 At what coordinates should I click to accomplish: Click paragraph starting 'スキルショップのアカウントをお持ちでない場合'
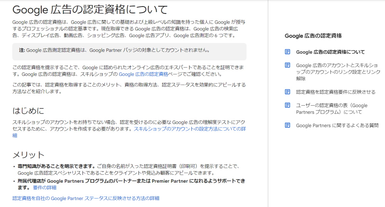click(129, 129)
